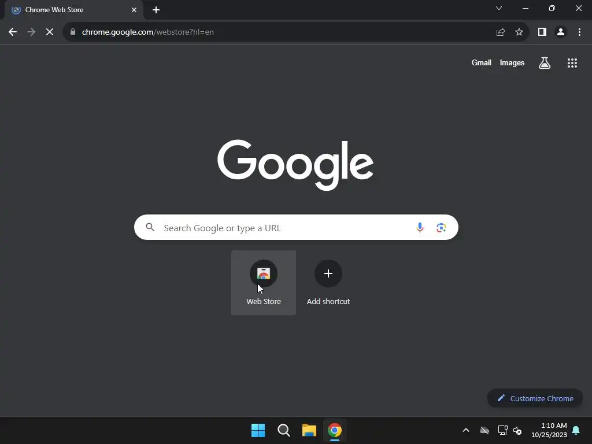Stop loading the page
The width and height of the screenshot is (592, 444).
coord(50,32)
